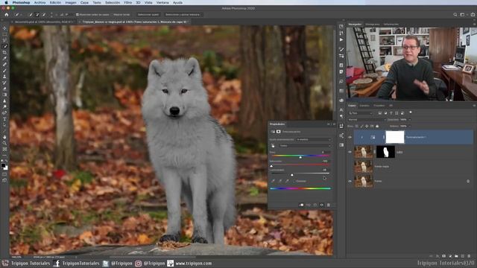Select the Quick Selection tool
477x268 pixels.
(4, 46)
